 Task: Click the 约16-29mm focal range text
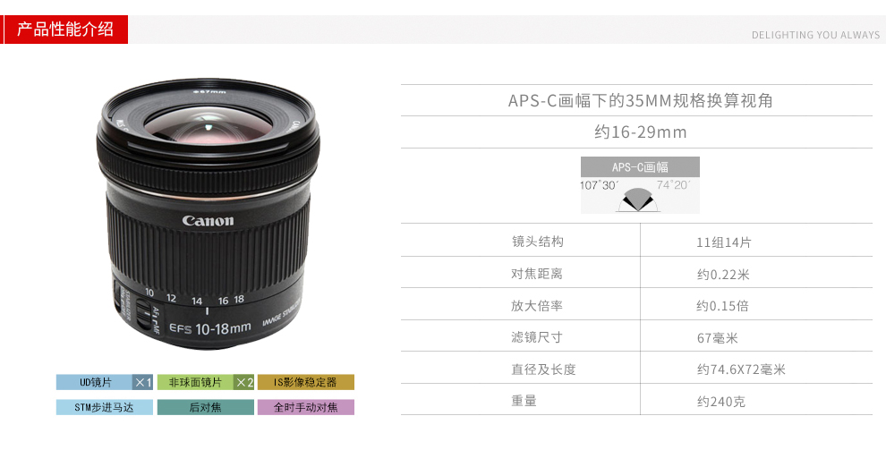(x=640, y=132)
